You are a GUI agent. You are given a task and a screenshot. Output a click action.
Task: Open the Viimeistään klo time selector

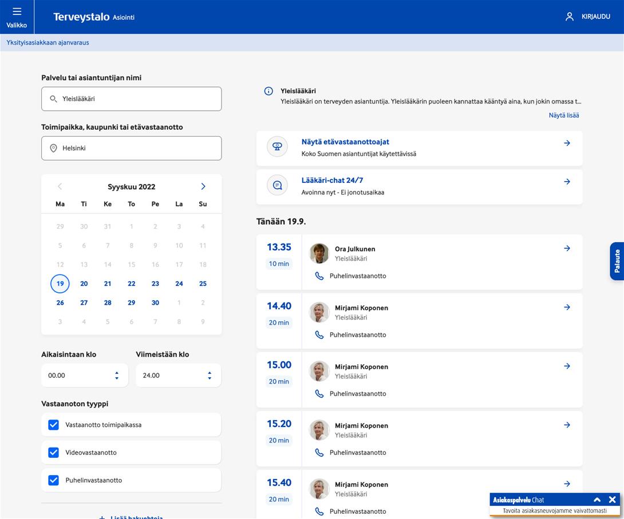point(177,376)
